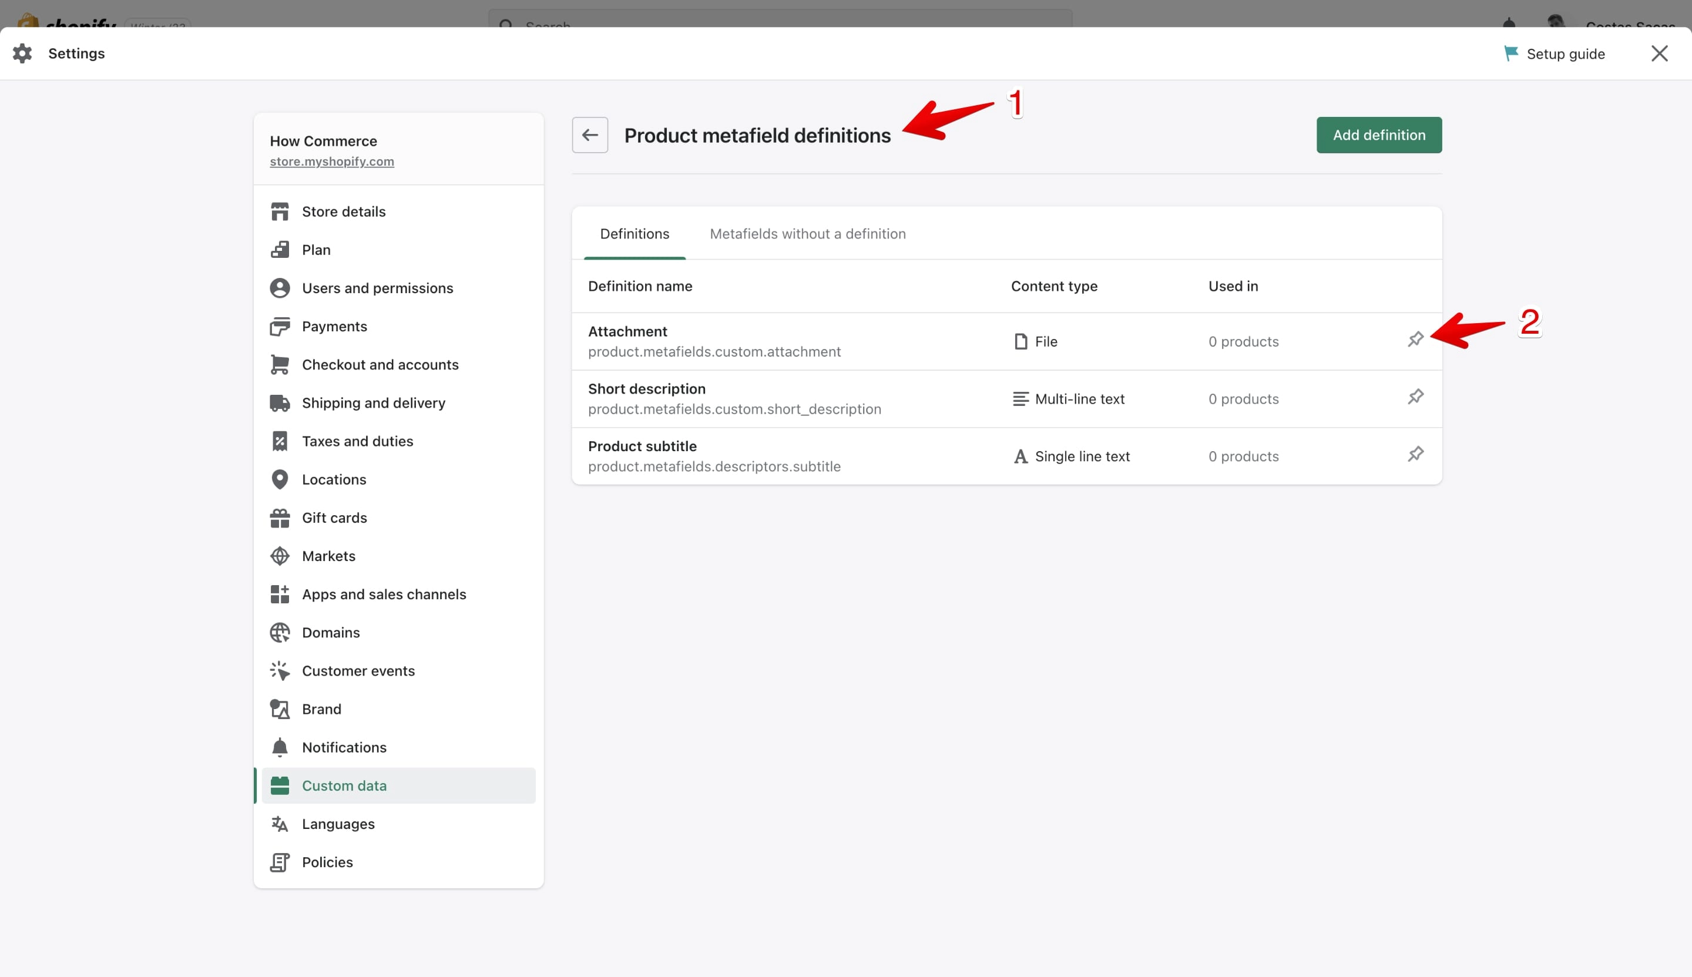Open Domains settings
1692x977 pixels.
pyautogui.click(x=398, y=632)
